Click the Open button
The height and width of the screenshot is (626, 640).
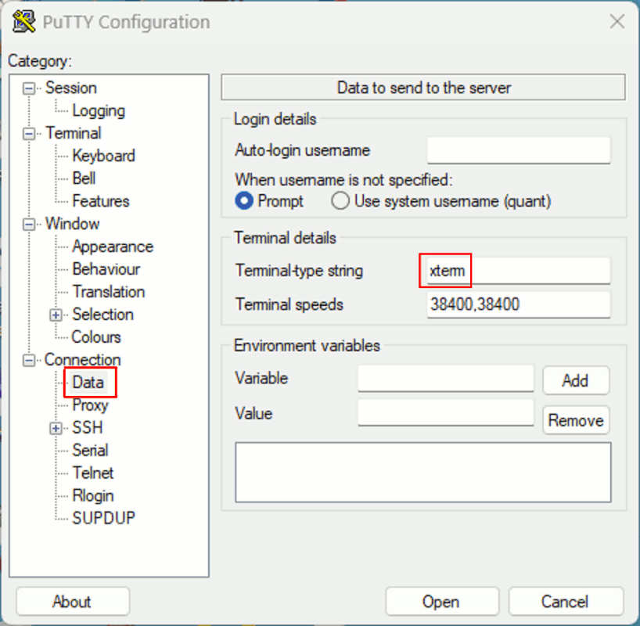[x=441, y=602]
